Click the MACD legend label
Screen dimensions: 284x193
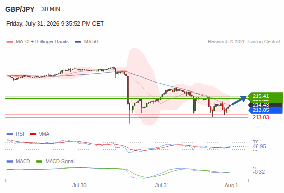click(23, 162)
